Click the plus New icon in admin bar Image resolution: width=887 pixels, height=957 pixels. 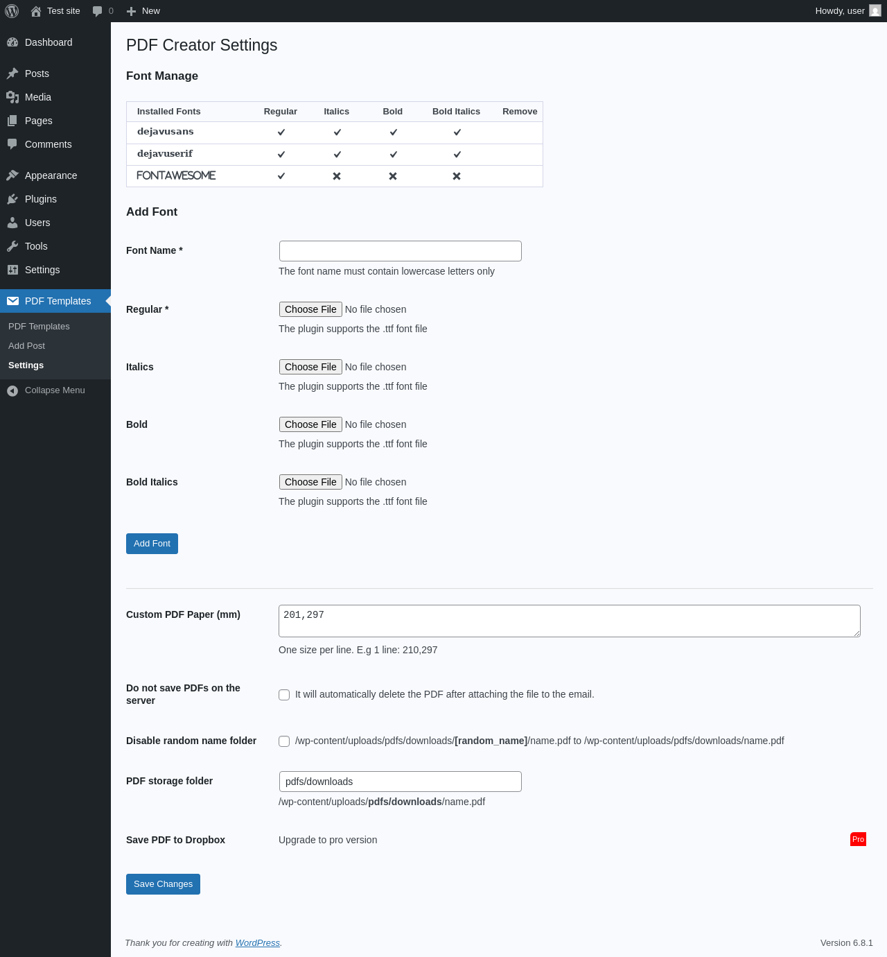131,11
